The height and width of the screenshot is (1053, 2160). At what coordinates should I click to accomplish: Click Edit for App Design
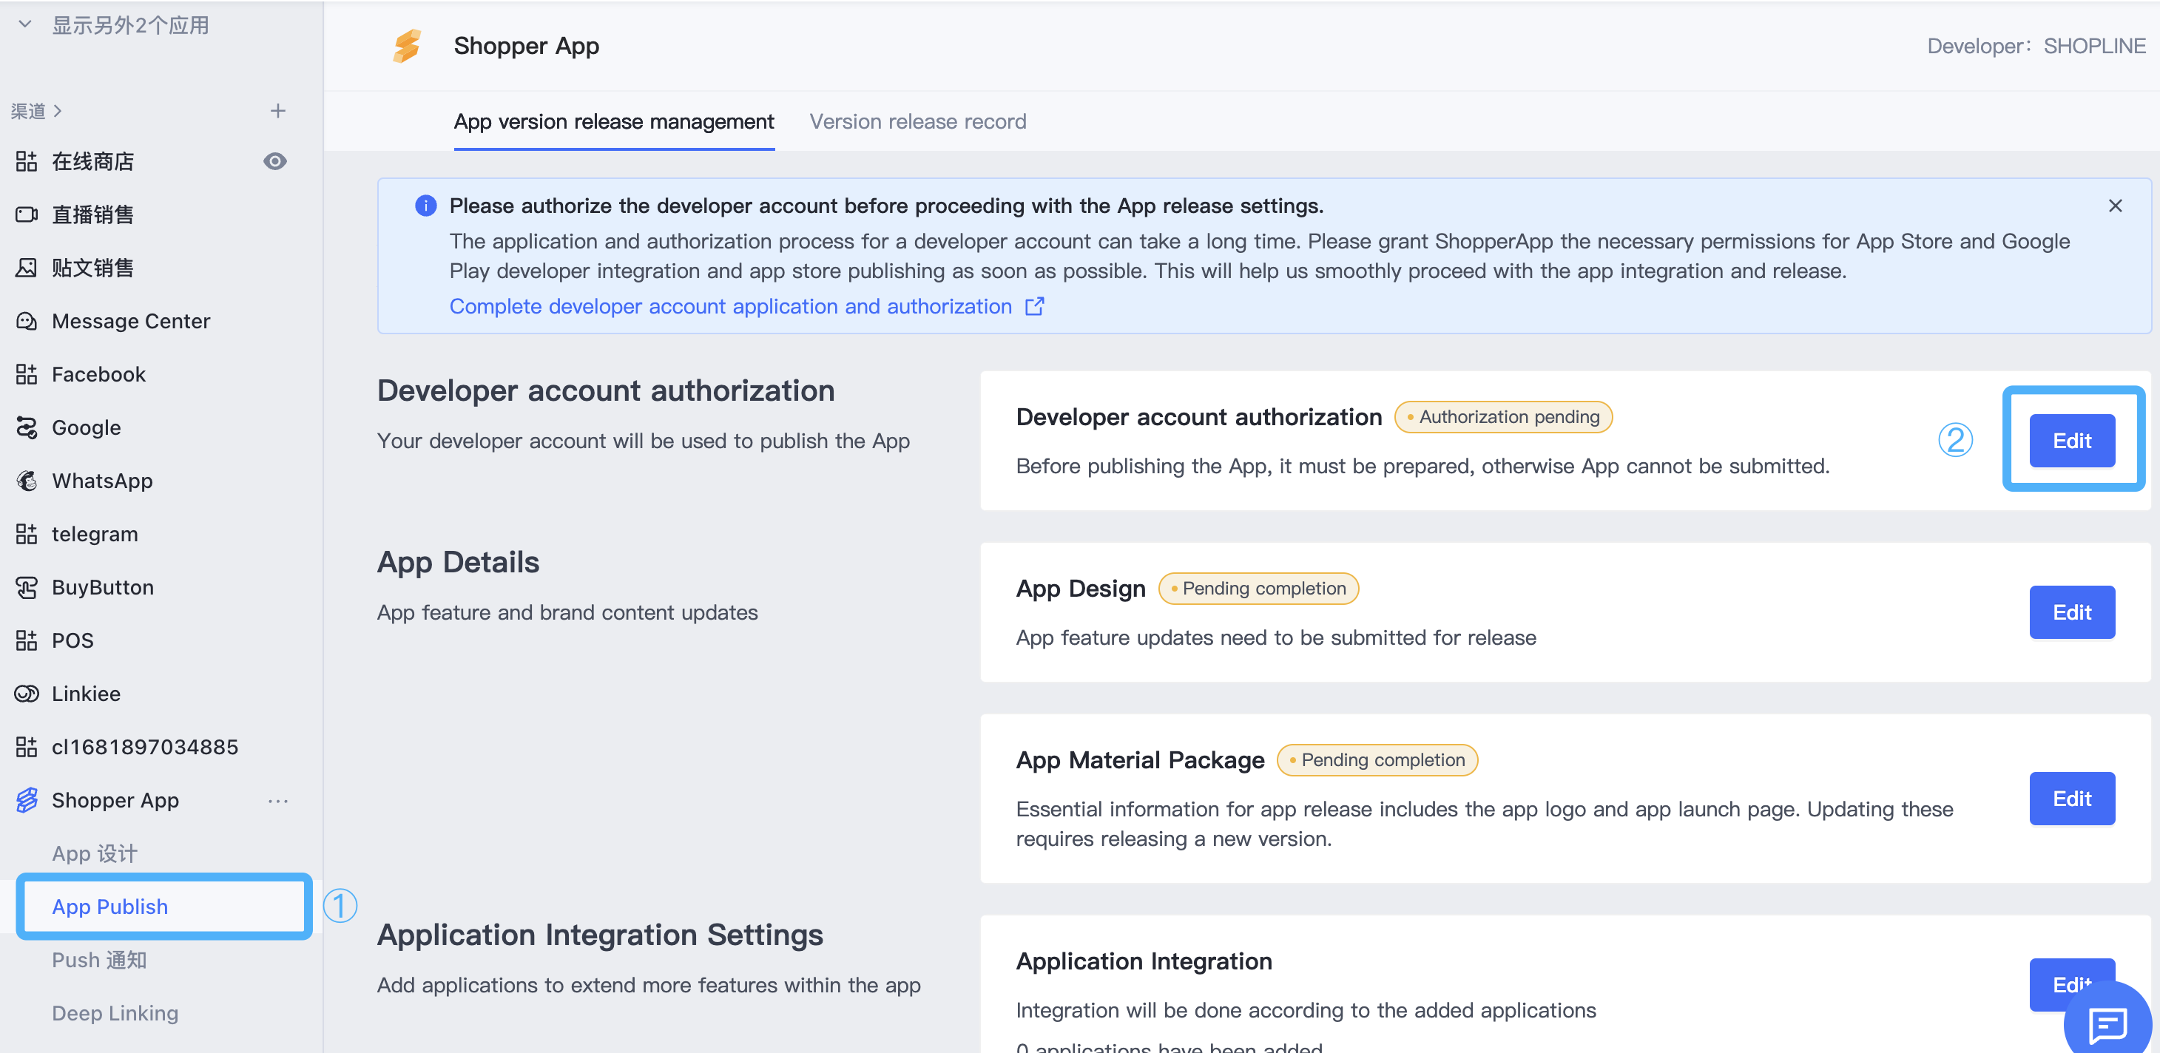(x=2072, y=612)
